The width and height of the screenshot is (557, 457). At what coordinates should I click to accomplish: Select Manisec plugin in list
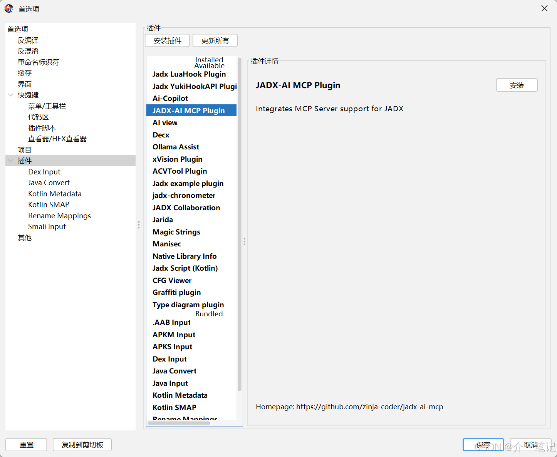point(191,244)
